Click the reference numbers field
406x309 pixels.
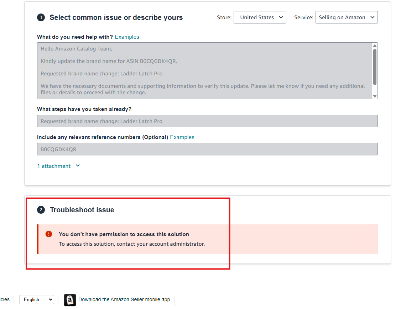pos(207,149)
